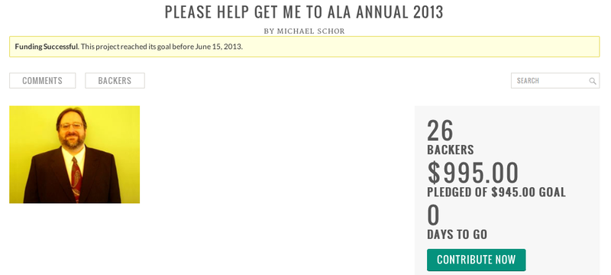The image size is (611, 275).
Task: Click the Contribute Now button
Action: point(476,260)
